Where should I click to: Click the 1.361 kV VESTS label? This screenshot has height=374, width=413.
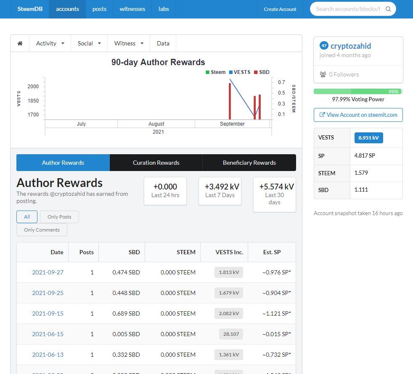229,355
